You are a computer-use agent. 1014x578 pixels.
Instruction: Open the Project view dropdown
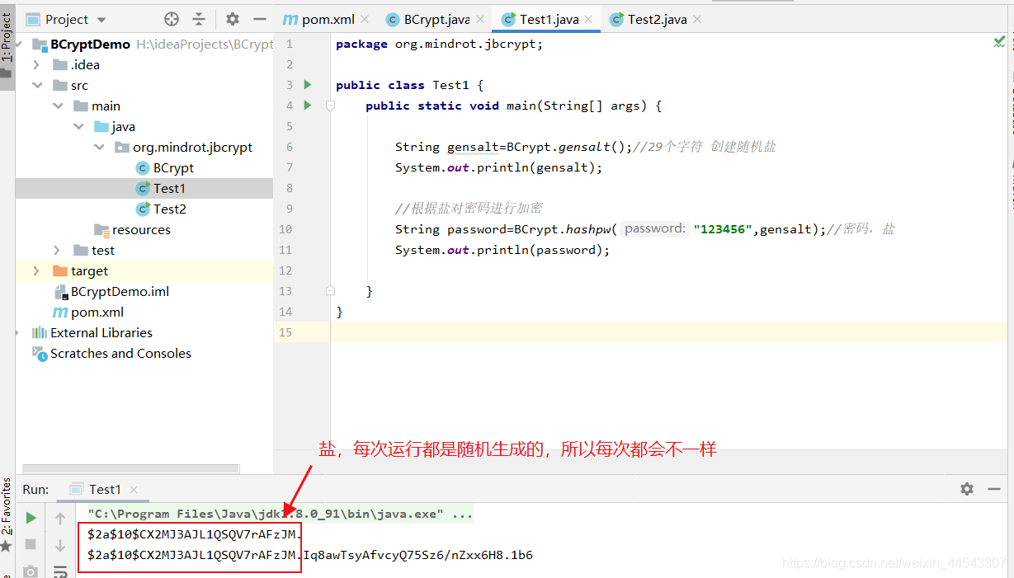pyautogui.click(x=101, y=20)
